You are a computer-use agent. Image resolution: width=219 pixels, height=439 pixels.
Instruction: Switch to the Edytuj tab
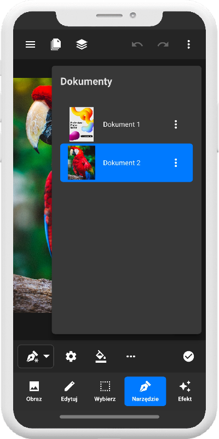[70, 391]
